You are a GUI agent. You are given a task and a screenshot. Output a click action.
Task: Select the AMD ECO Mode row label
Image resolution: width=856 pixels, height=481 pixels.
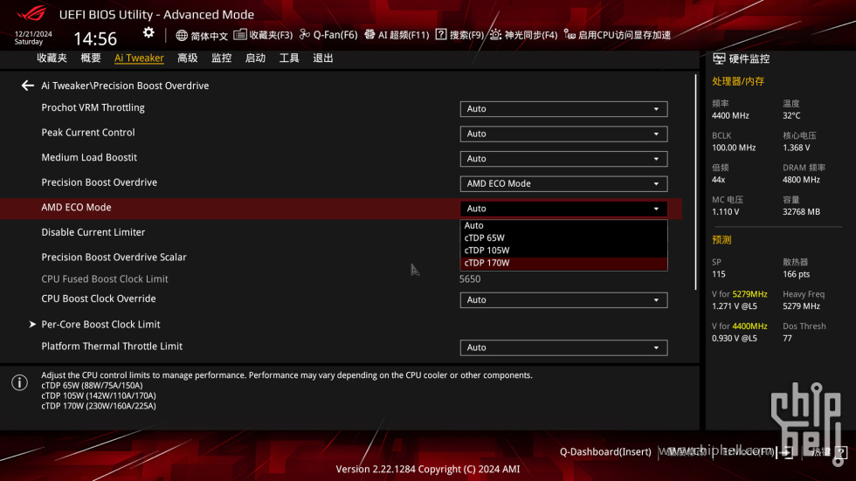point(77,207)
